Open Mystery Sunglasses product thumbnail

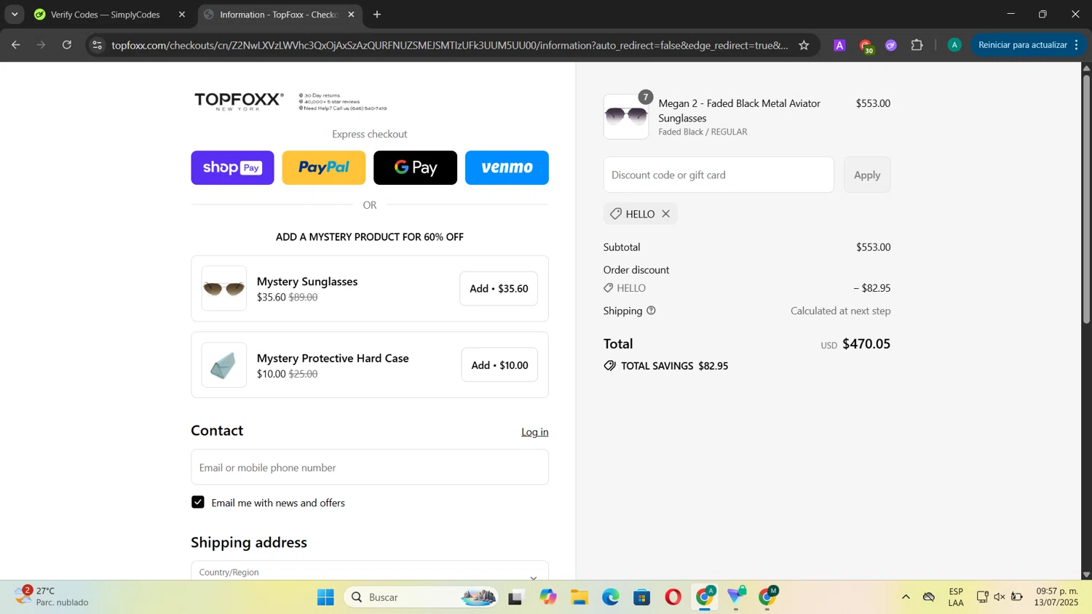[224, 289]
